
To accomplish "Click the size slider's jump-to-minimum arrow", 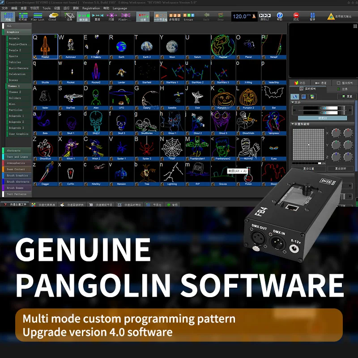I will pyautogui.click(x=294, y=110).
